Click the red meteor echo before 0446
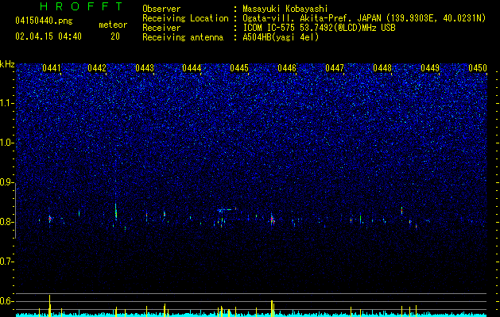This screenshot has width=500, height=317. (x=272, y=219)
